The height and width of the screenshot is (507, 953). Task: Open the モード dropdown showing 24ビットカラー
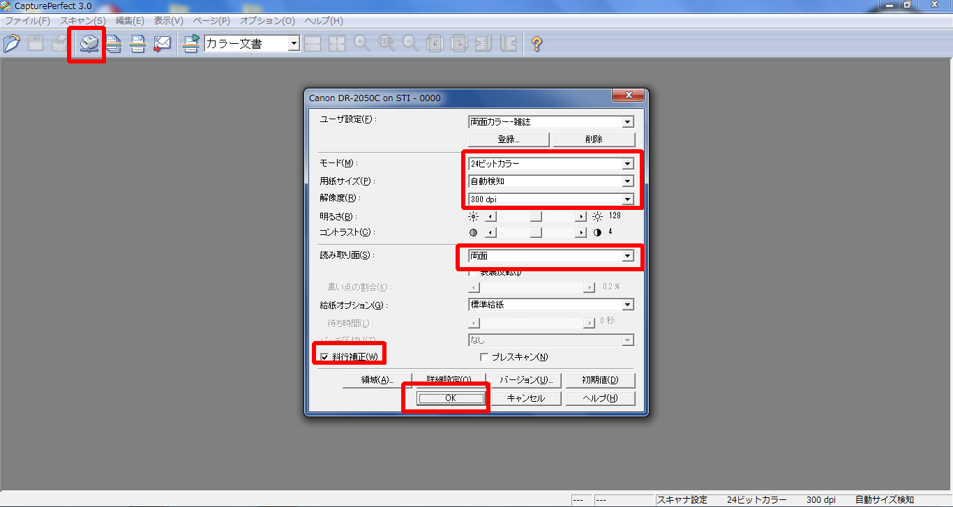click(551, 164)
